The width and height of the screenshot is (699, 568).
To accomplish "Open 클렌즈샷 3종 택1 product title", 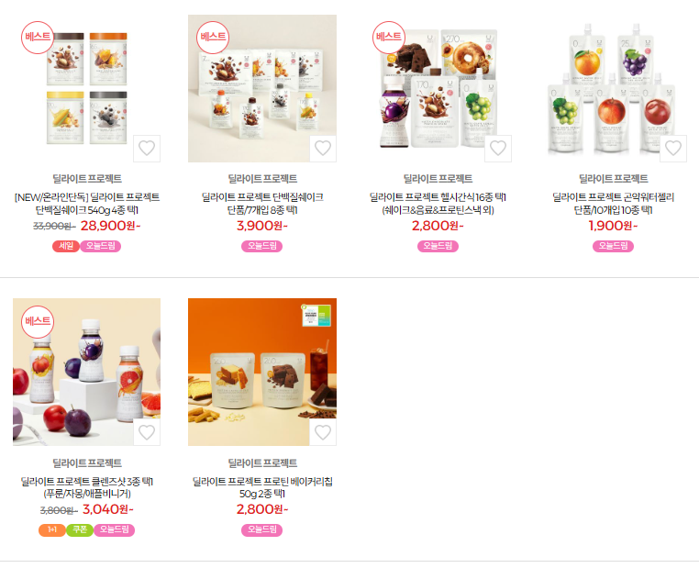I will pyautogui.click(x=87, y=487).
